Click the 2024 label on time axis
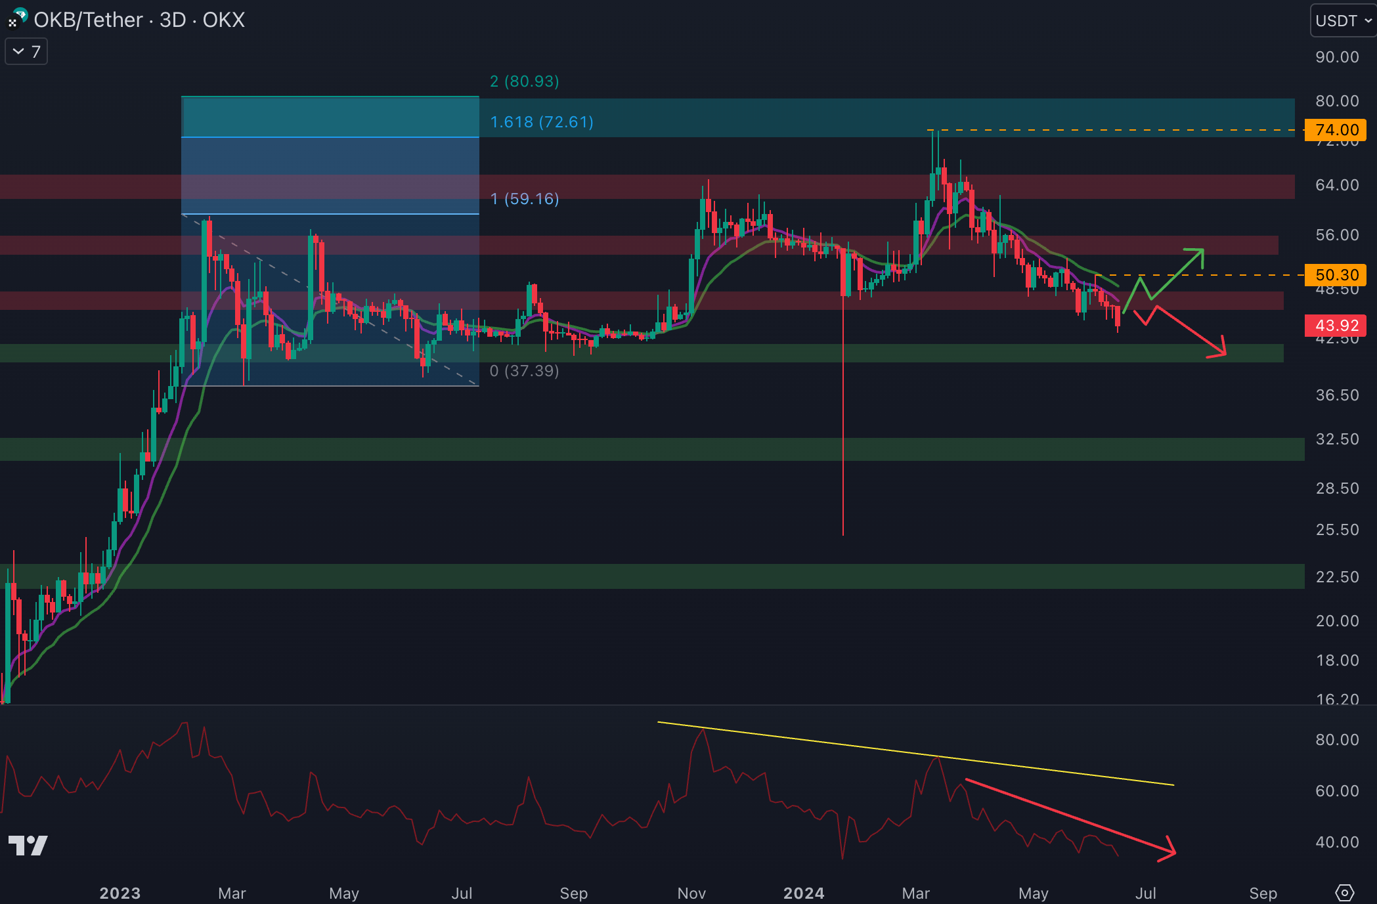The width and height of the screenshot is (1377, 904). tap(804, 893)
